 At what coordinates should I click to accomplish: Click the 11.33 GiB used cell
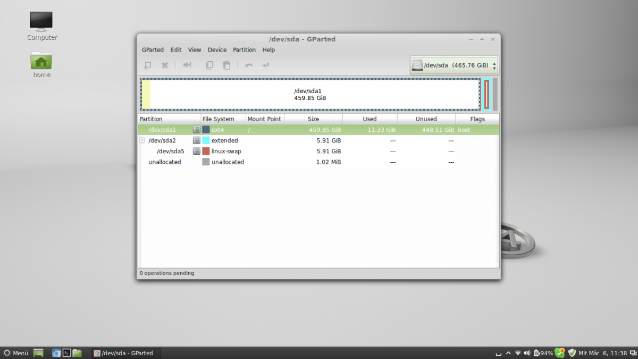coord(383,130)
